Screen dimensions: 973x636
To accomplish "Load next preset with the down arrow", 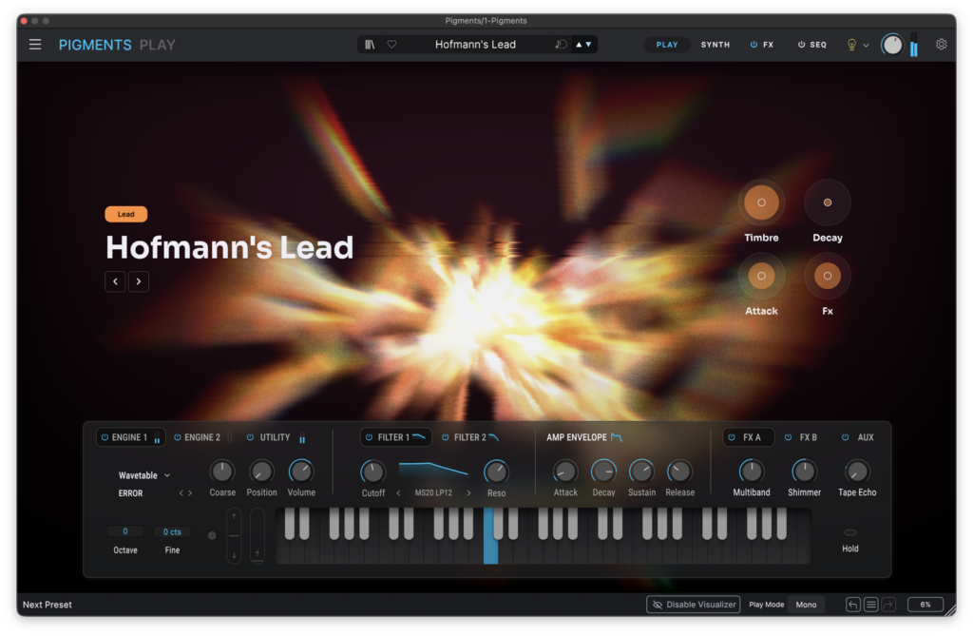I will (x=588, y=45).
